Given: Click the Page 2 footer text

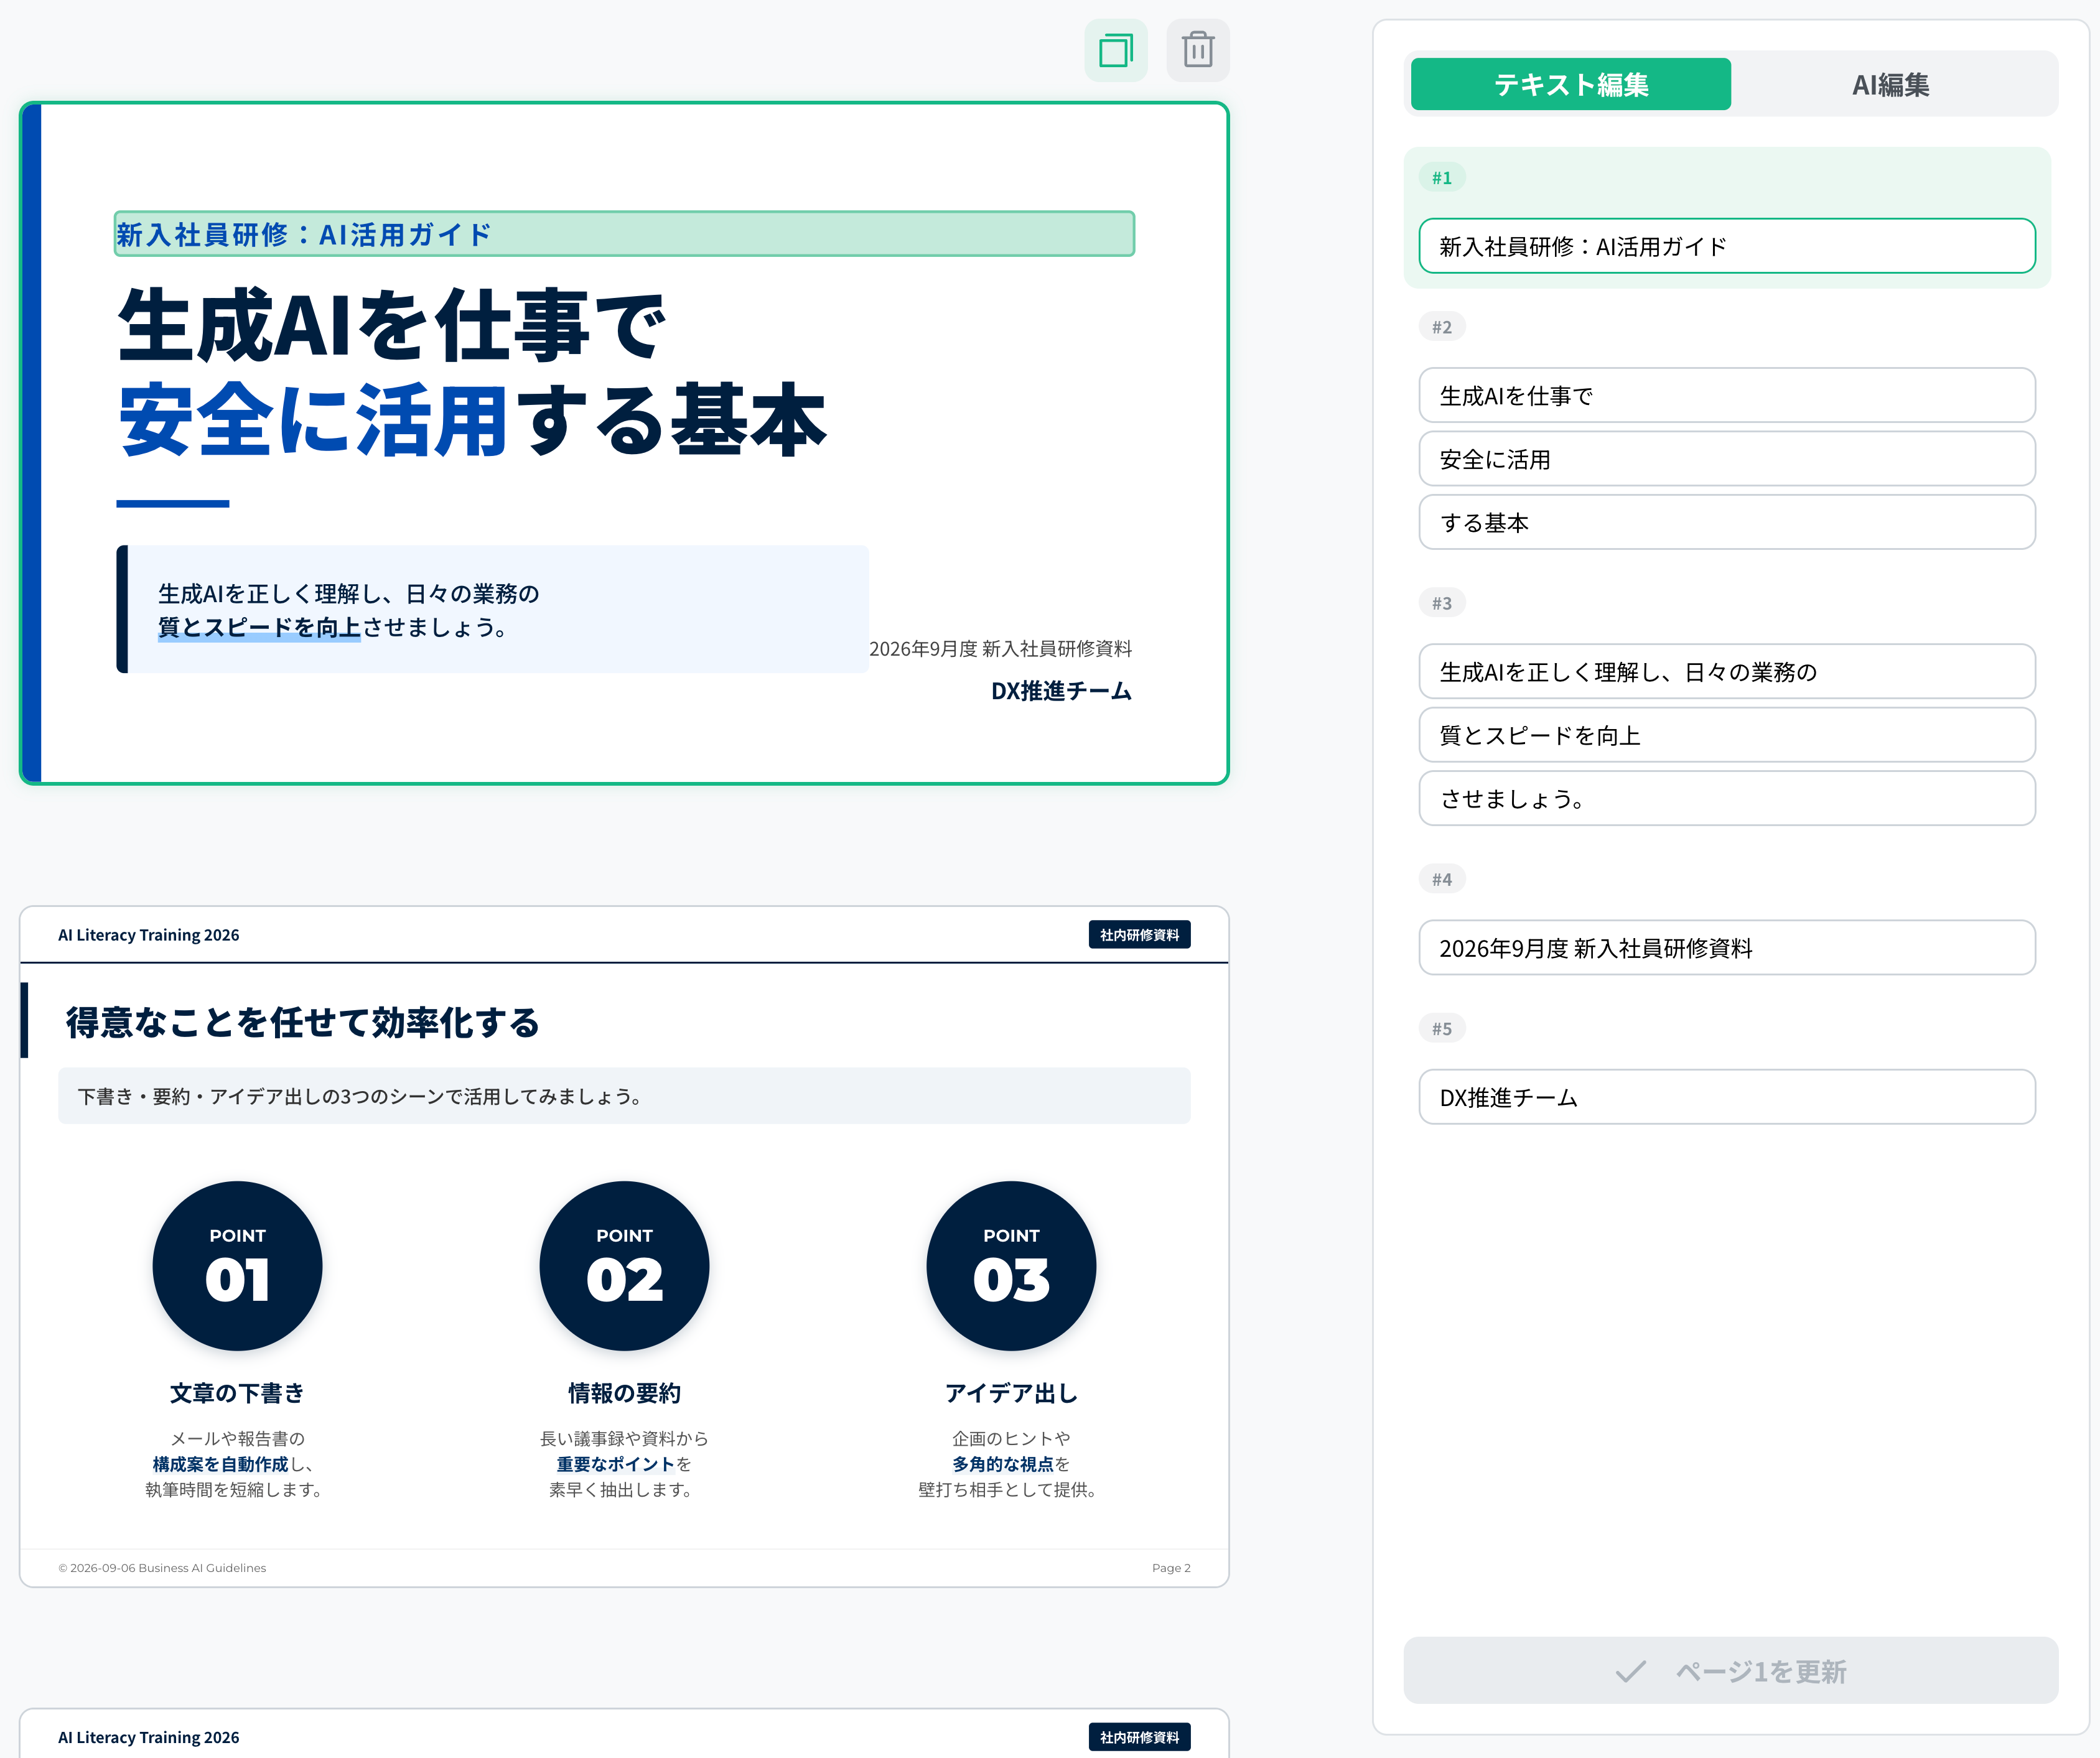Looking at the screenshot, I should pyautogui.click(x=1171, y=1568).
